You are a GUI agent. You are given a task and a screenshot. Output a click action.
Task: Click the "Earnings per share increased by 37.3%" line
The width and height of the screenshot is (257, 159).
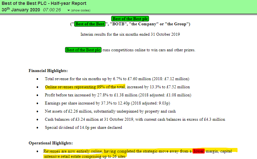(x=108, y=103)
